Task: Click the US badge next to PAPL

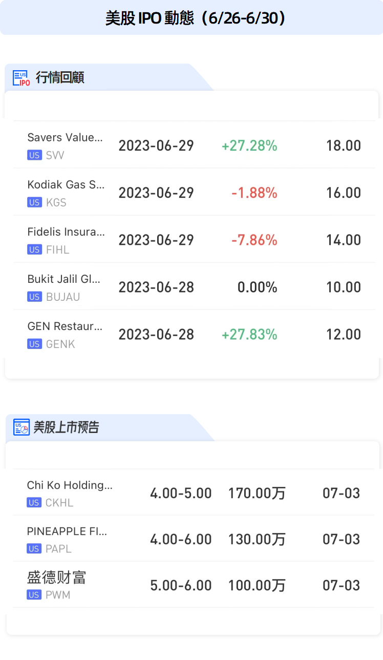Action: point(34,549)
